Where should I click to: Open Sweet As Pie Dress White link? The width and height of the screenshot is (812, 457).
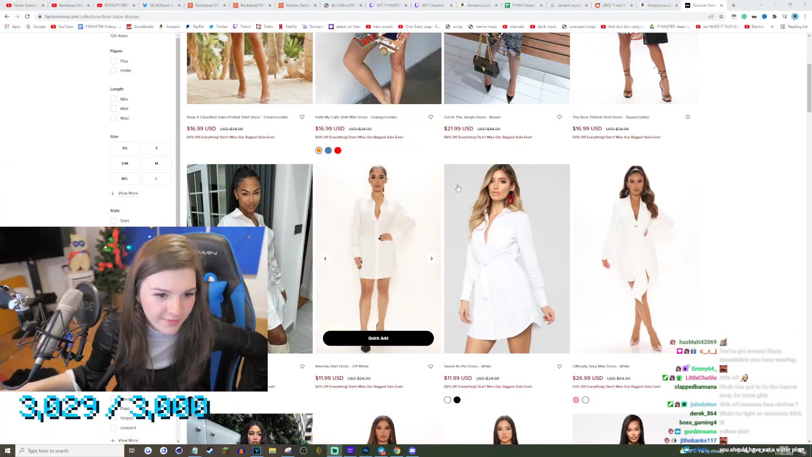click(x=467, y=366)
